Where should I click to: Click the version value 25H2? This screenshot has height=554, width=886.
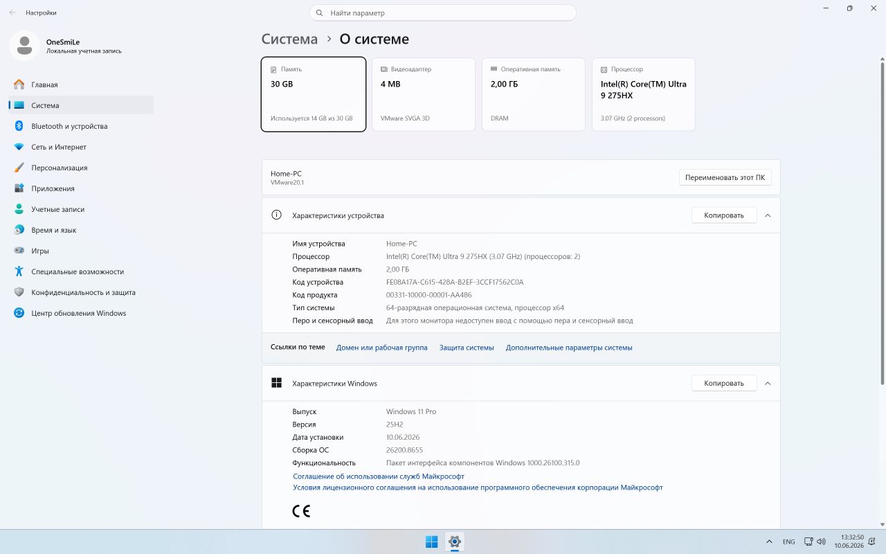pyautogui.click(x=395, y=425)
